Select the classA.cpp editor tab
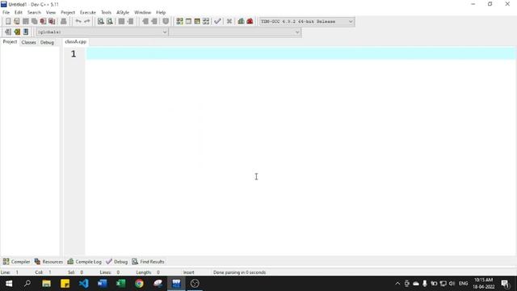This screenshot has width=517, height=291. click(x=75, y=41)
